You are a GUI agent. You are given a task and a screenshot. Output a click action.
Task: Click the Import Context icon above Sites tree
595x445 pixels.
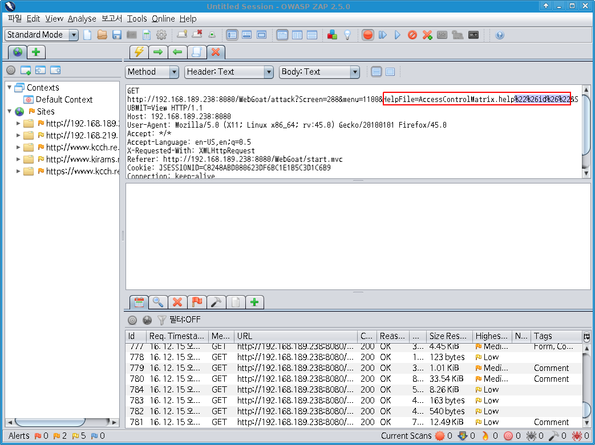[41, 70]
